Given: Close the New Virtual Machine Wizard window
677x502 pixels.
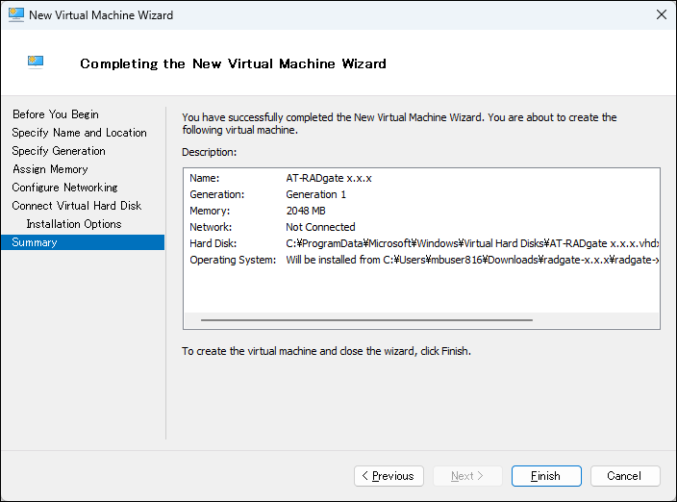Looking at the screenshot, I should [x=661, y=14].
